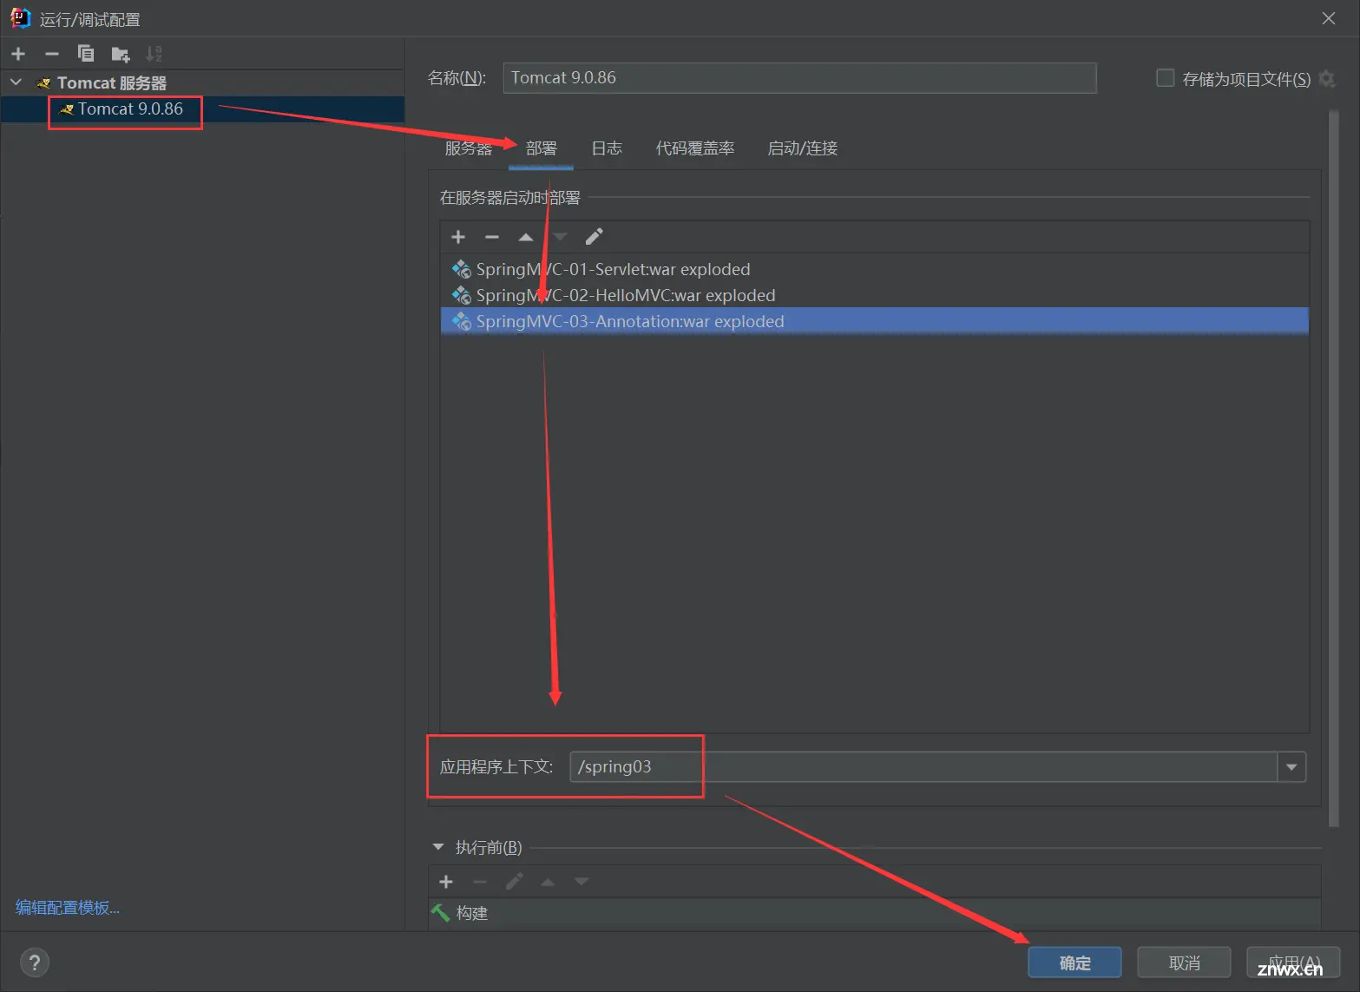Open 编辑配置模板 link
1360x992 pixels.
68,908
